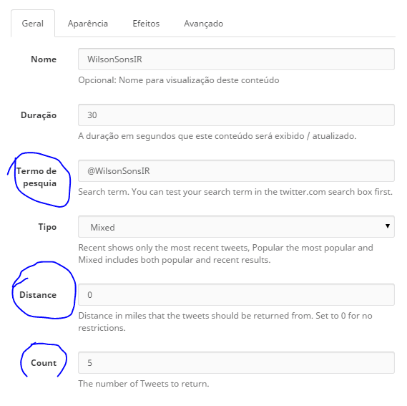Viewport: 407px width, 406px height.
Task: Click the Tipo label
Action: click(47, 227)
